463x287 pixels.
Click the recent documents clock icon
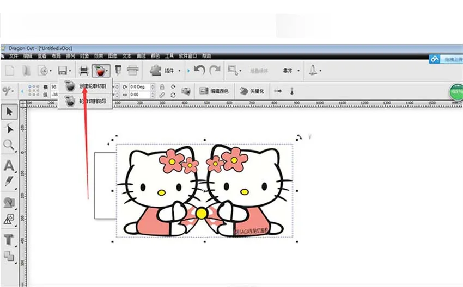[44, 71]
